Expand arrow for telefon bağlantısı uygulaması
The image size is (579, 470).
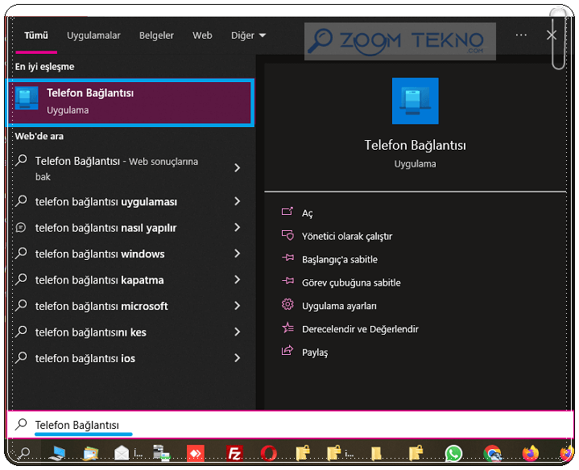point(237,201)
